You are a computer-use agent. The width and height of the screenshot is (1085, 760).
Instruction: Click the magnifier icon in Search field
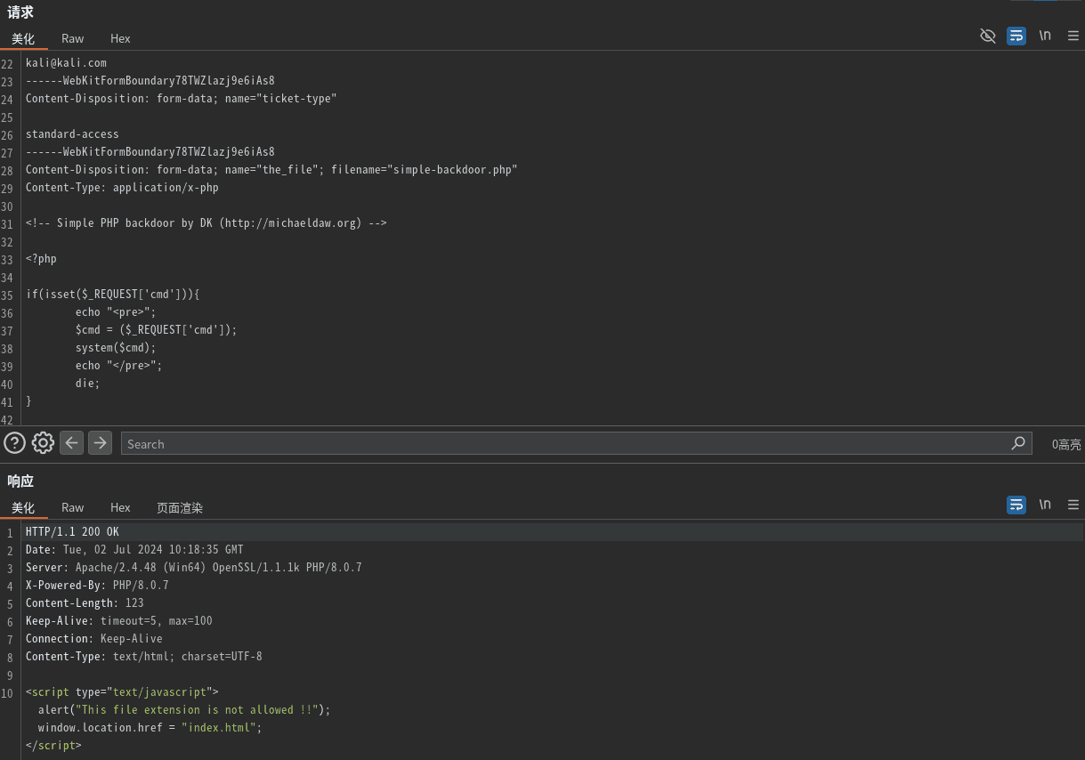click(1018, 443)
